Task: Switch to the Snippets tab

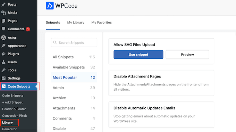Action: click(x=53, y=23)
